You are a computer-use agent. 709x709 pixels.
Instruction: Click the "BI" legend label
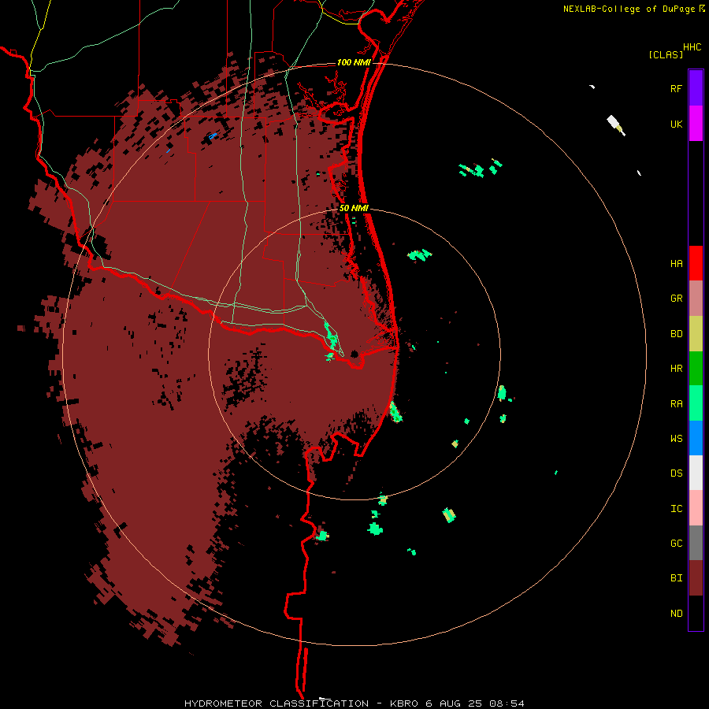(x=676, y=578)
